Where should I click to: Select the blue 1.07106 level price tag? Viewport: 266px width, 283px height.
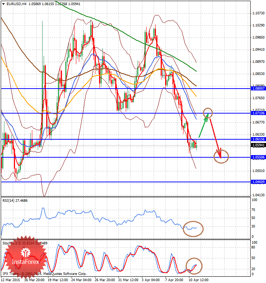(258, 113)
